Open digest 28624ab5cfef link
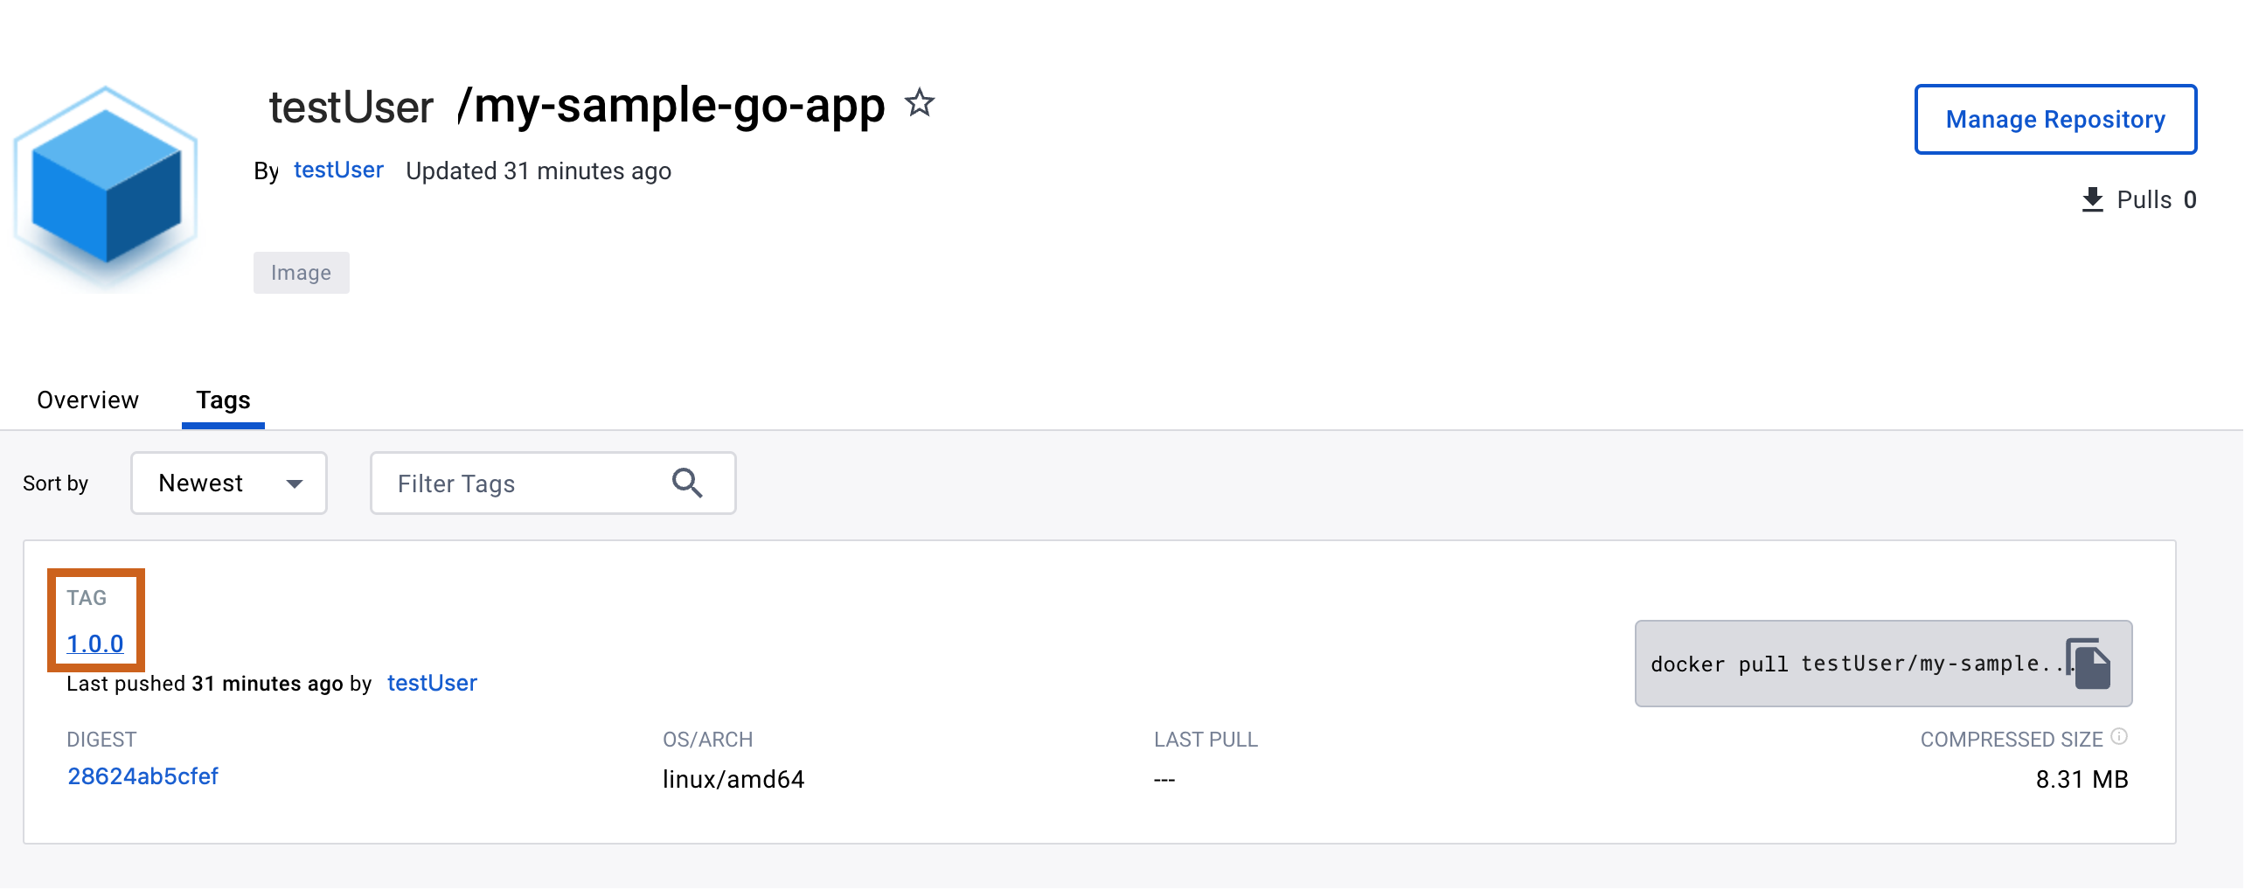The height and width of the screenshot is (890, 2245). pyautogui.click(x=142, y=776)
